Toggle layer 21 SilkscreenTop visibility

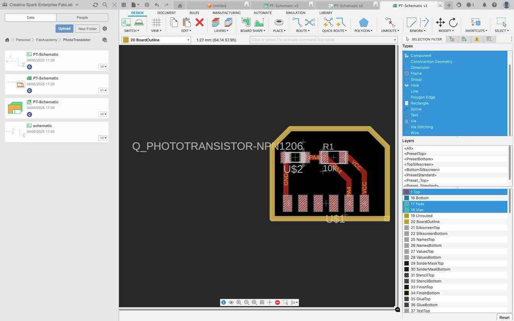pyautogui.click(x=455, y=228)
